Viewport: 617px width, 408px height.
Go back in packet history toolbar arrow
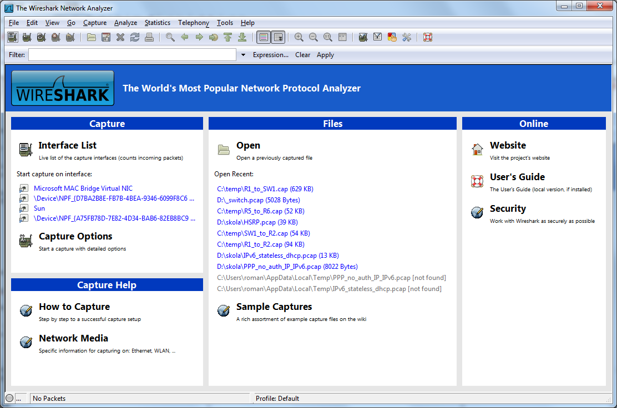[x=185, y=37]
